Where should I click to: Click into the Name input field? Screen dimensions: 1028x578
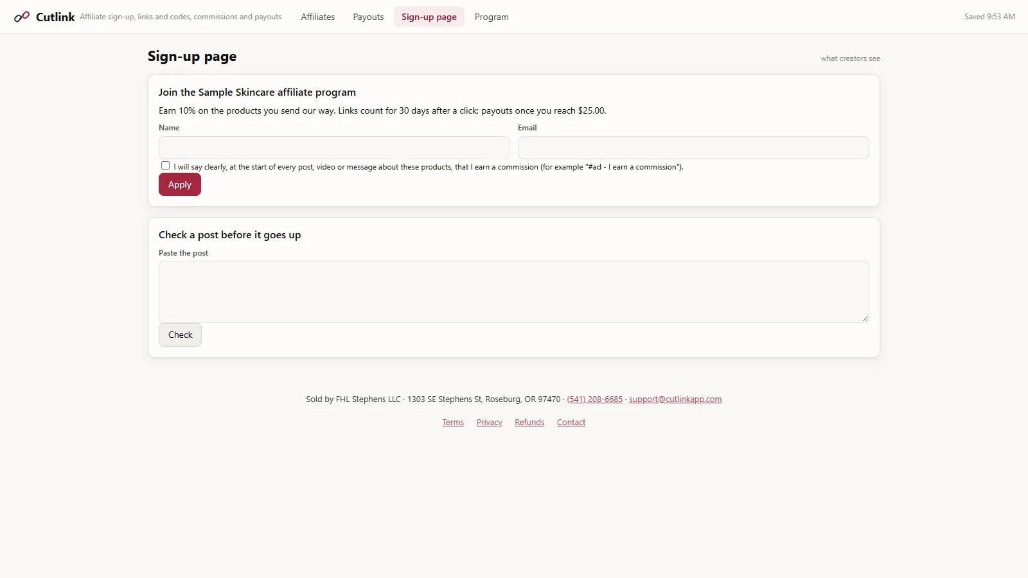pos(334,148)
